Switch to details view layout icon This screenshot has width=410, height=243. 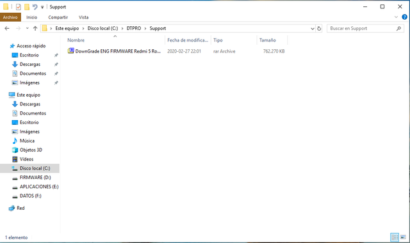395,237
